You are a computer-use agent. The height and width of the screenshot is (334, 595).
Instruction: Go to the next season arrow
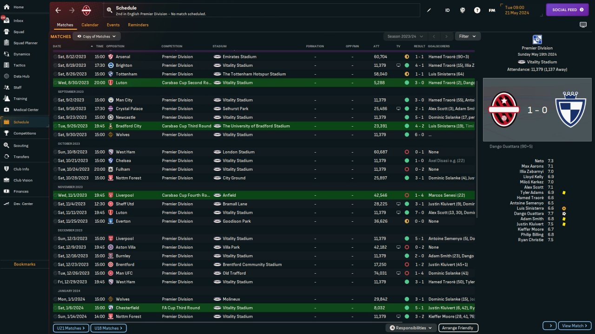447,36
